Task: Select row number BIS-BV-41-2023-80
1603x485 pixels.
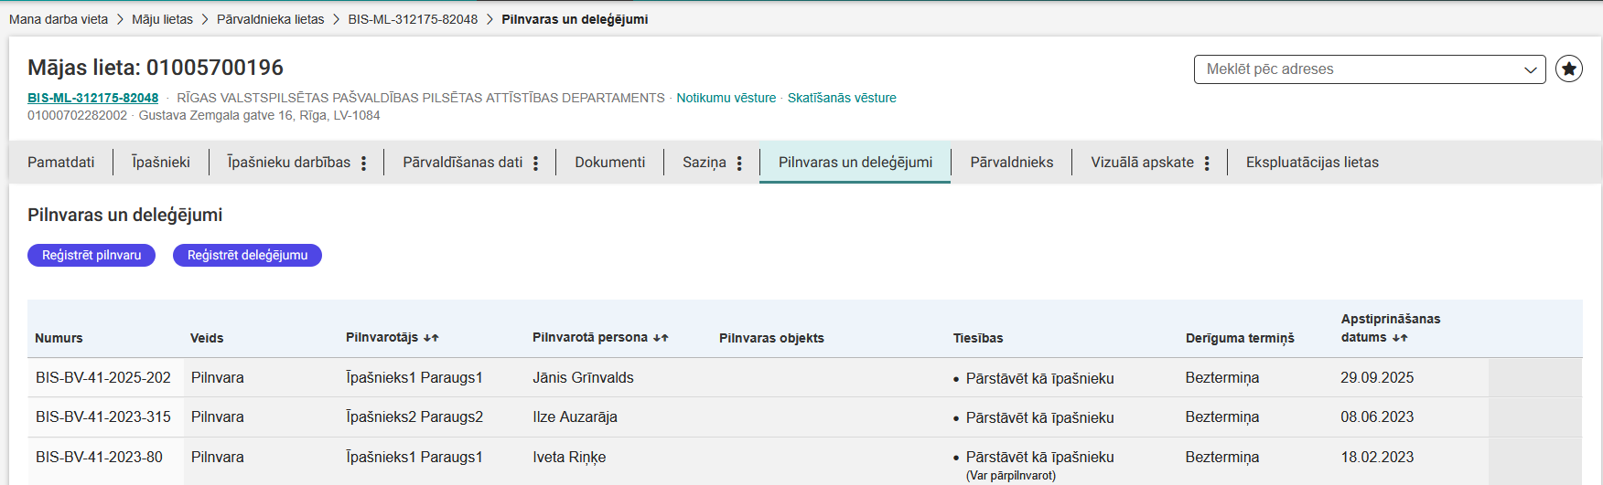Action: (x=99, y=457)
